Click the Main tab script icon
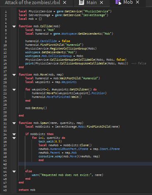This screenshot has height=195, width=152. coord(81,2)
